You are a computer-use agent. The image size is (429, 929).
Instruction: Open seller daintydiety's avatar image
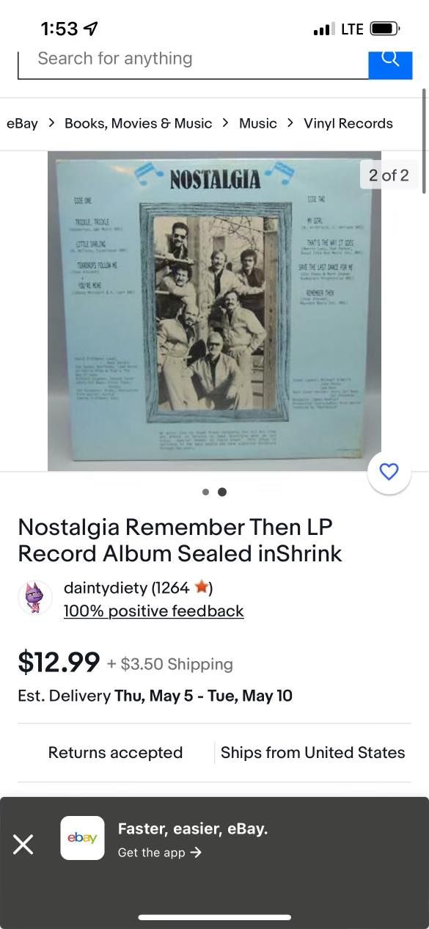[x=34, y=597]
